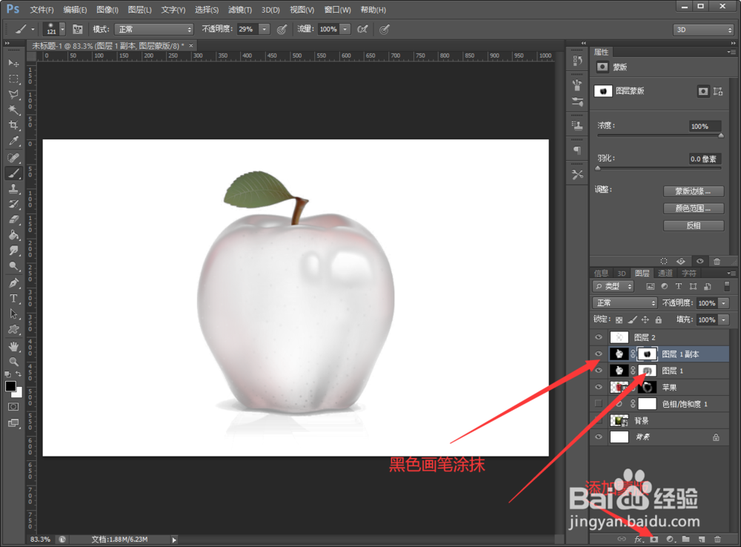The height and width of the screenshot is (547, 741).
Task: Toggle lock all for layer
Action: 658,320
